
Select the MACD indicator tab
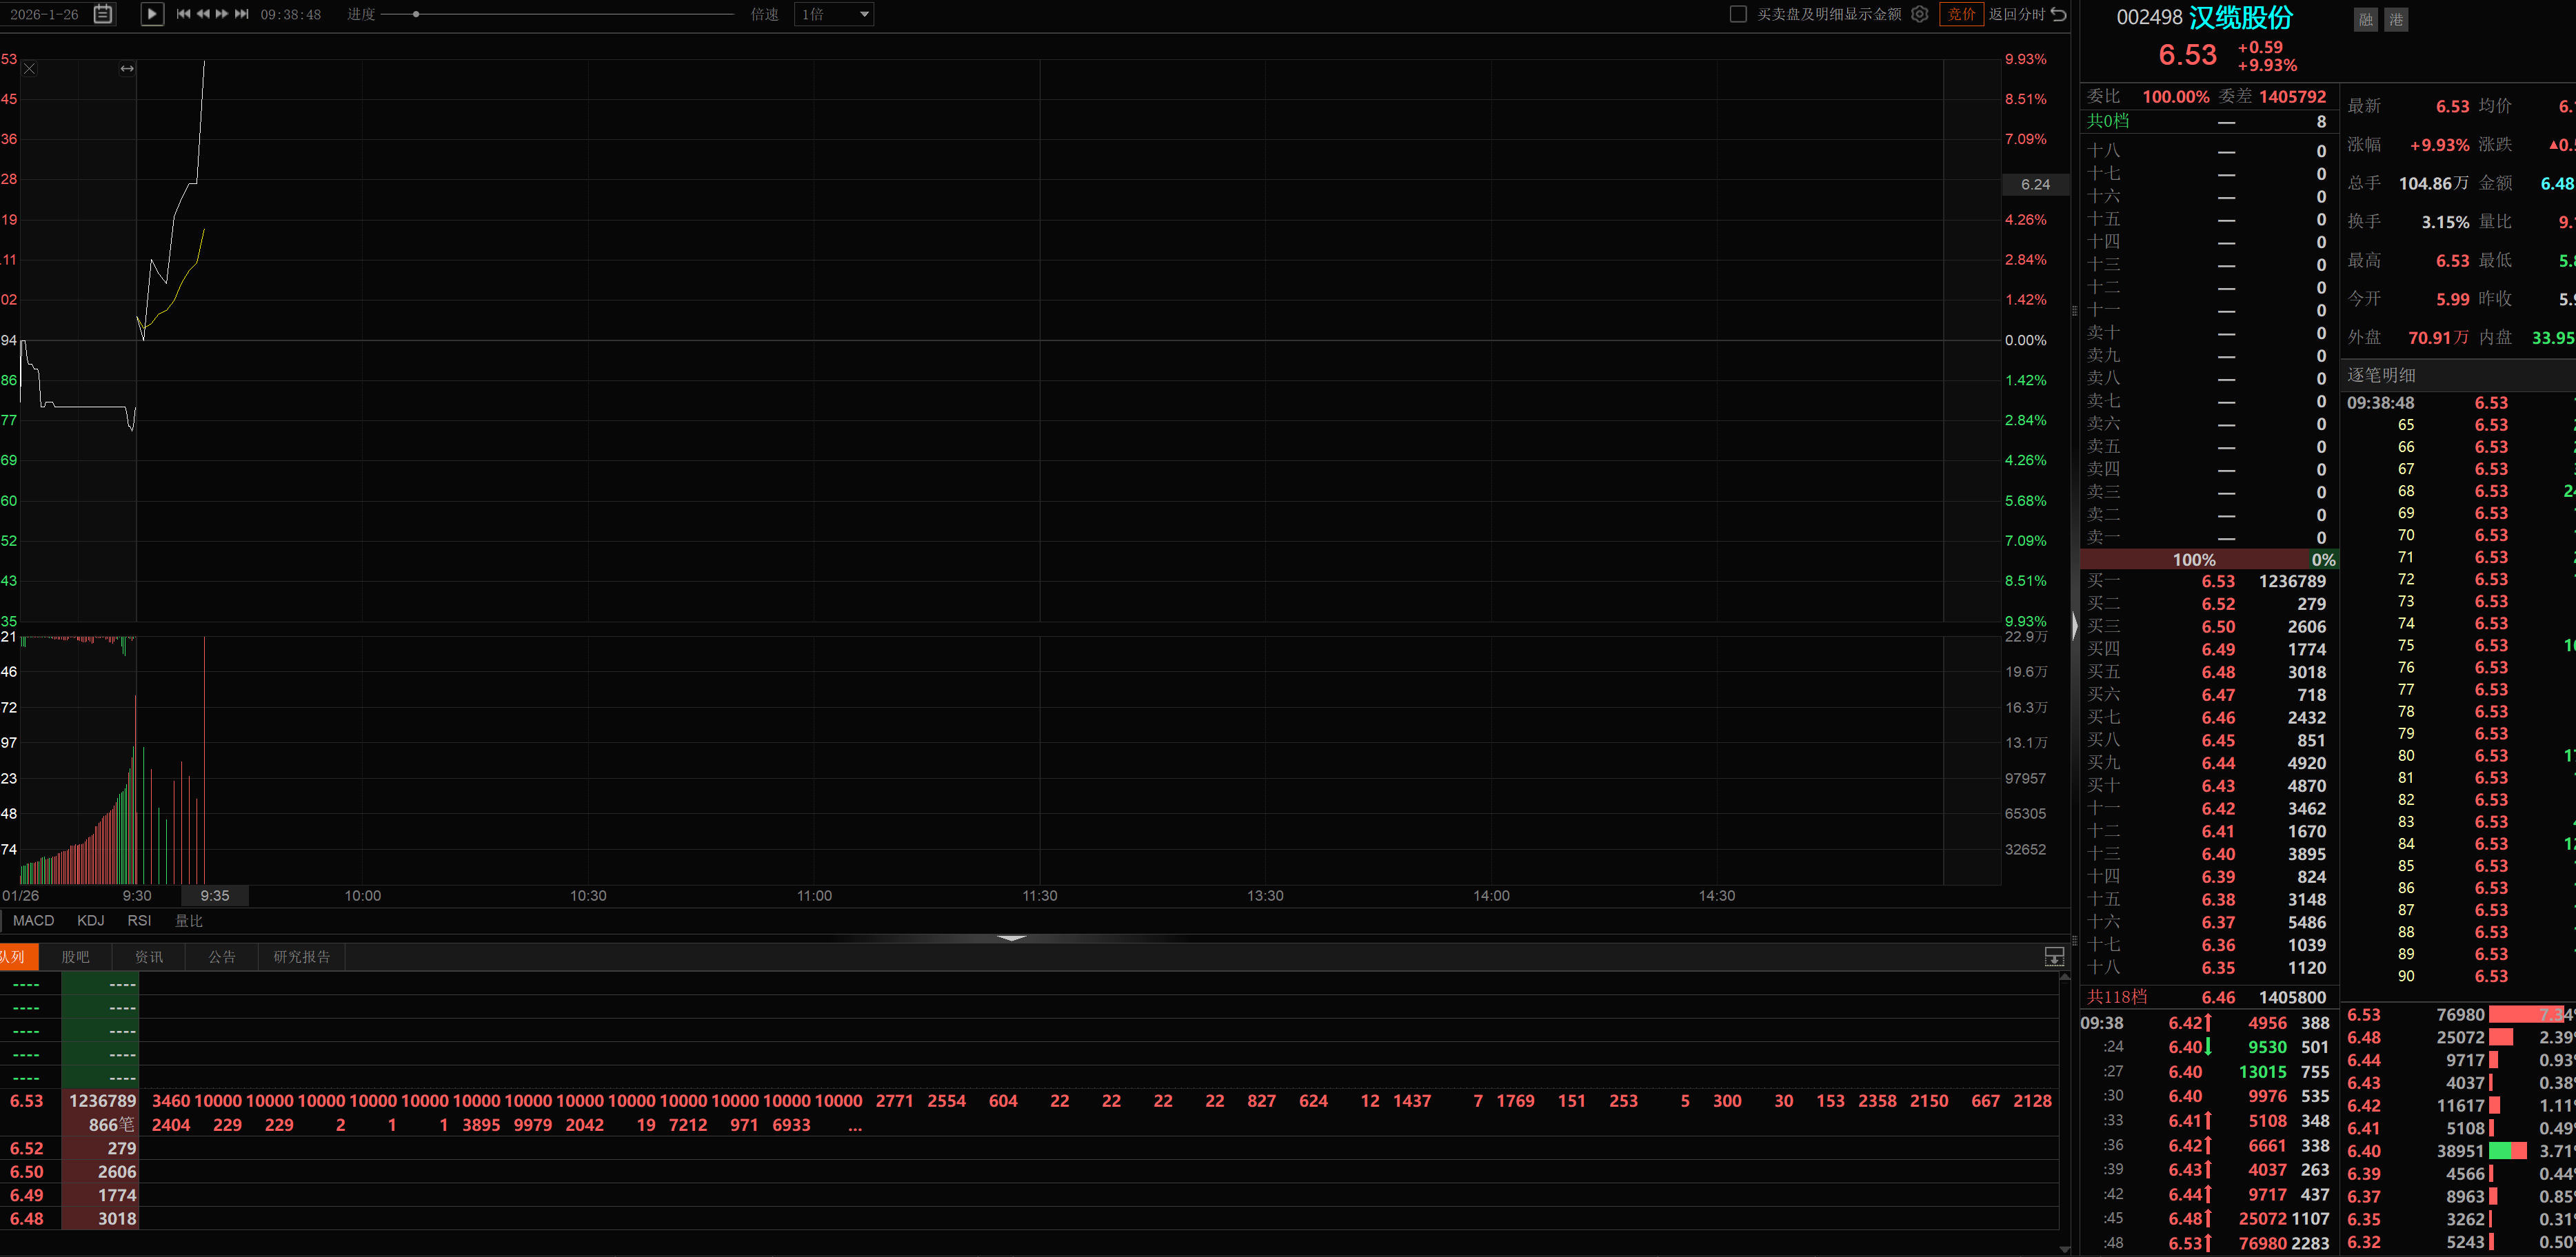point(33,920)
